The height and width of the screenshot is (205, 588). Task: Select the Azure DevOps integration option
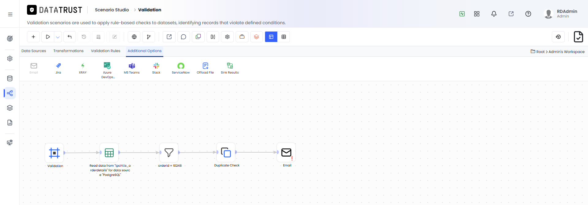[107, 70]
